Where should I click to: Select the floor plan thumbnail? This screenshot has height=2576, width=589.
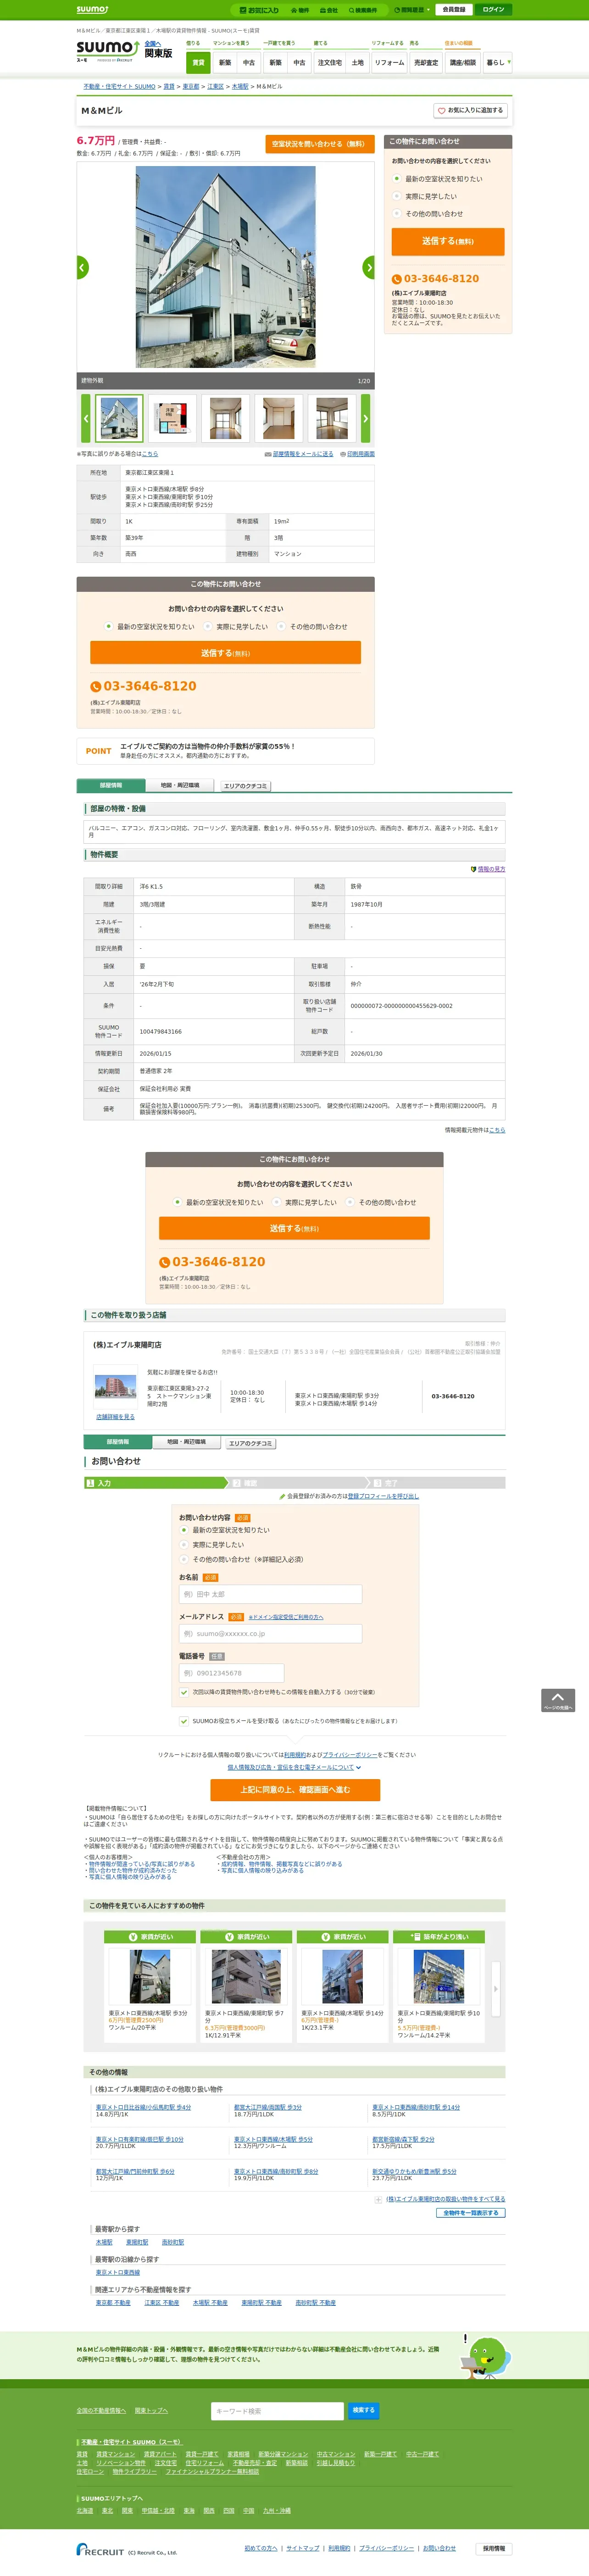[172, 418]
